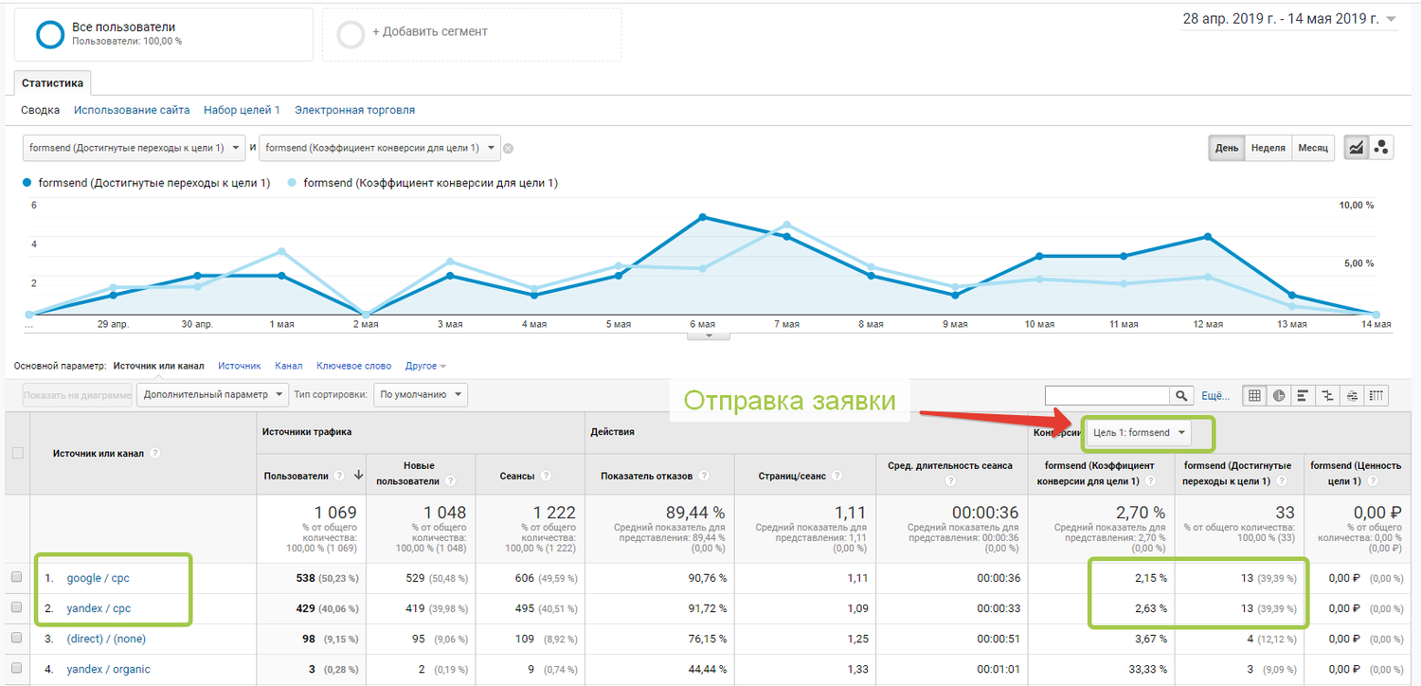Open help icon for Коэффициент конверсии column

tap(1151, 481)
